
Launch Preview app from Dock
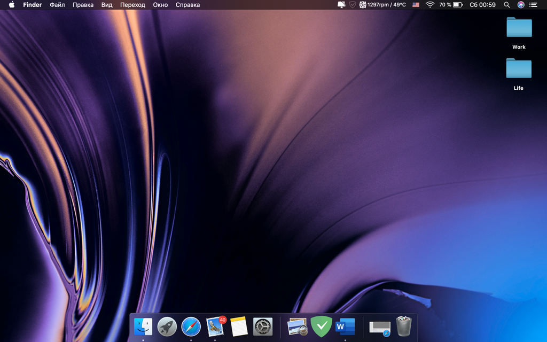click(x=297, y=327)
